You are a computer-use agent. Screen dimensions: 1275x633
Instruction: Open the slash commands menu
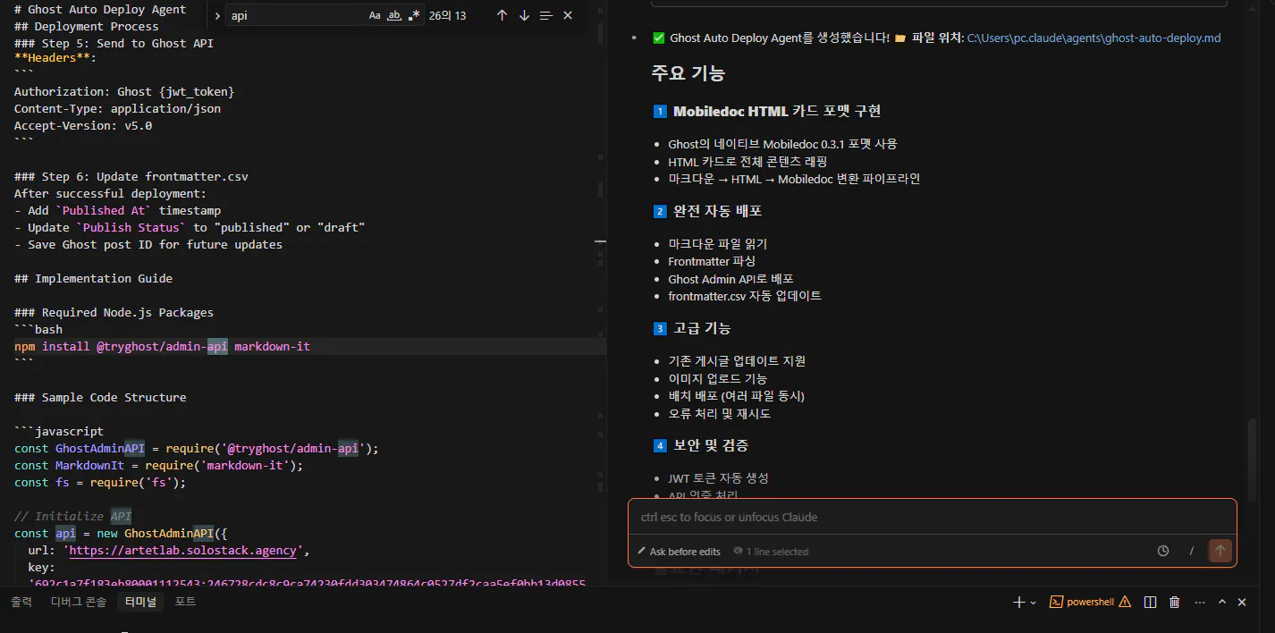point(1191,551)
